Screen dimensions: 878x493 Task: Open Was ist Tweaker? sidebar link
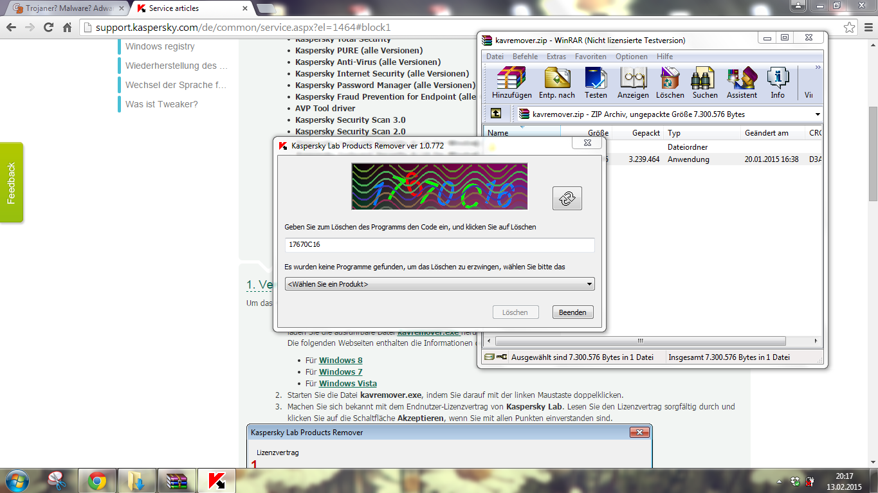161,104
